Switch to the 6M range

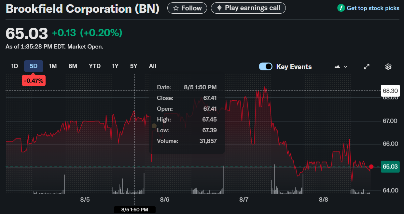[73, 66]
